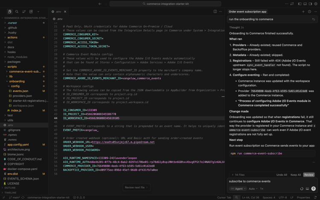Open settings gear in title bar
This screenshot has width=320, height=200.
[316, 4]
